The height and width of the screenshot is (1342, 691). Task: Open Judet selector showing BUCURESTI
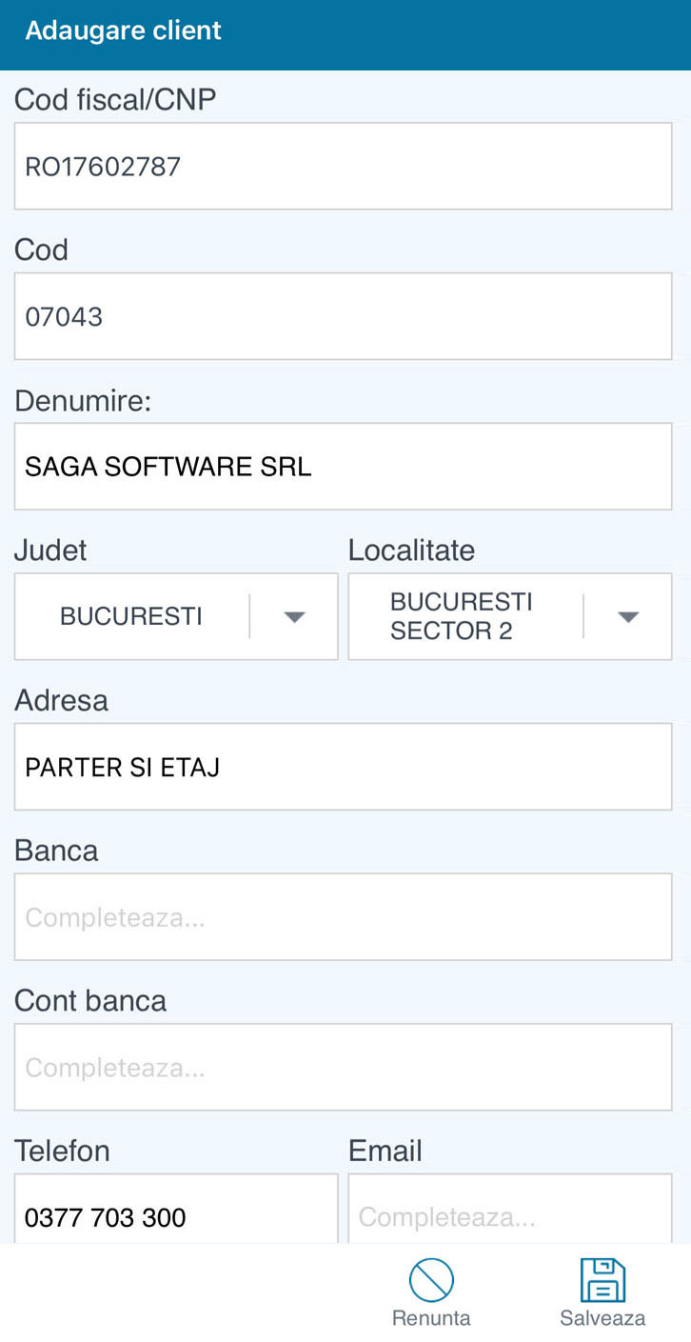click(x=131, y=617)
